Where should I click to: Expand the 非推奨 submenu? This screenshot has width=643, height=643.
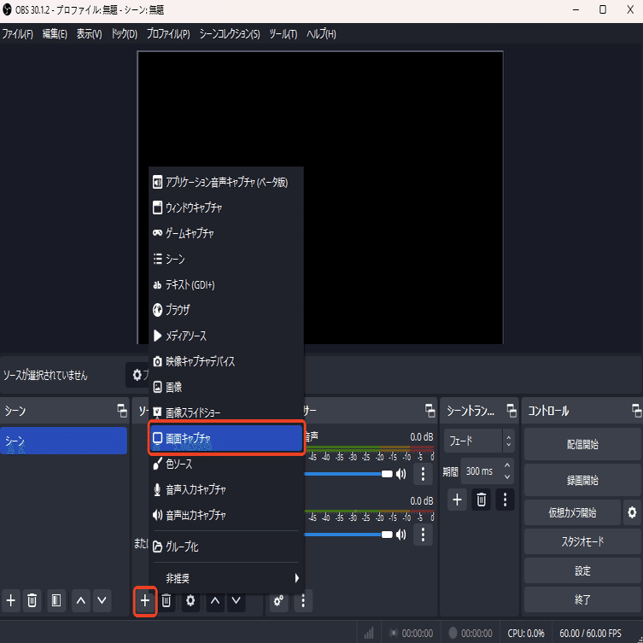(x=226, y=578)
